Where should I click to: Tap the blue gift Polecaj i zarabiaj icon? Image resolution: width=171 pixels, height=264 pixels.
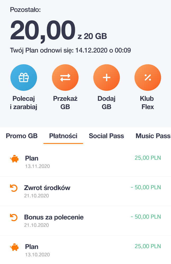pyautogui.click(x=24, y=77)
